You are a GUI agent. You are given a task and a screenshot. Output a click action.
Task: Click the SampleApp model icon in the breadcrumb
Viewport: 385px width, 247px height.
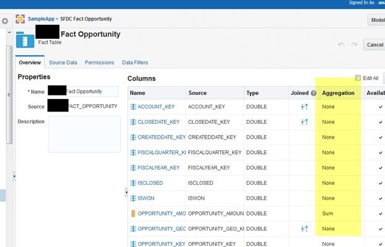20,19
